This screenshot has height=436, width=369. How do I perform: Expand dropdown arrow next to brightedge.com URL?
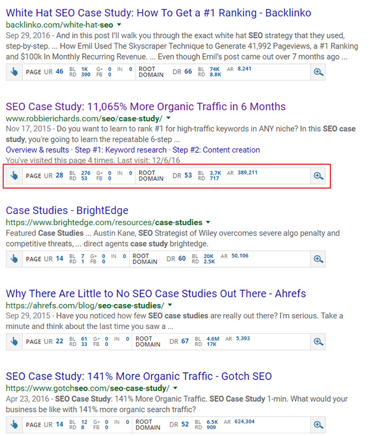[x=208, y=222]
